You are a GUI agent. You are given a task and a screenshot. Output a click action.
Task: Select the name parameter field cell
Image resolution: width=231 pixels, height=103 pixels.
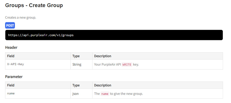(x=11, y=93)
